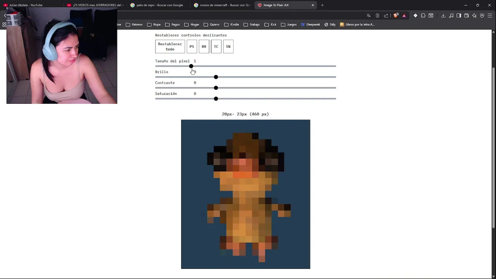Click the page vertical scrollbar

click(x=493, y=147)
